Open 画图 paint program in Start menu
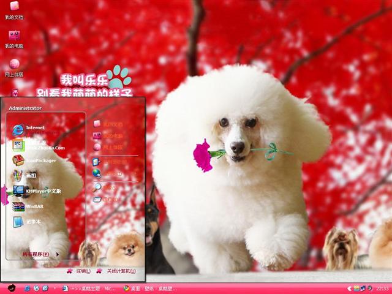The height and width of the screenshot is (294, 392). point(24,176)
